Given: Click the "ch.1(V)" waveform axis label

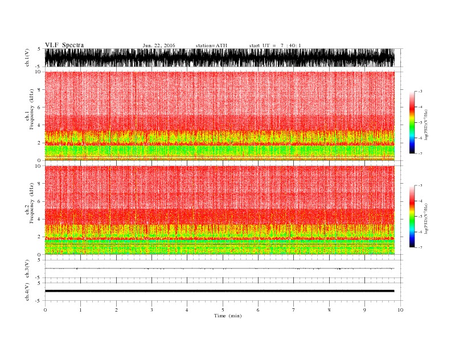Looking at the screenshot, I should (27, 57).
